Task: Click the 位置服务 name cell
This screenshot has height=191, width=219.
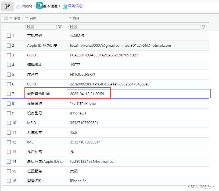Action: (34, 171)
